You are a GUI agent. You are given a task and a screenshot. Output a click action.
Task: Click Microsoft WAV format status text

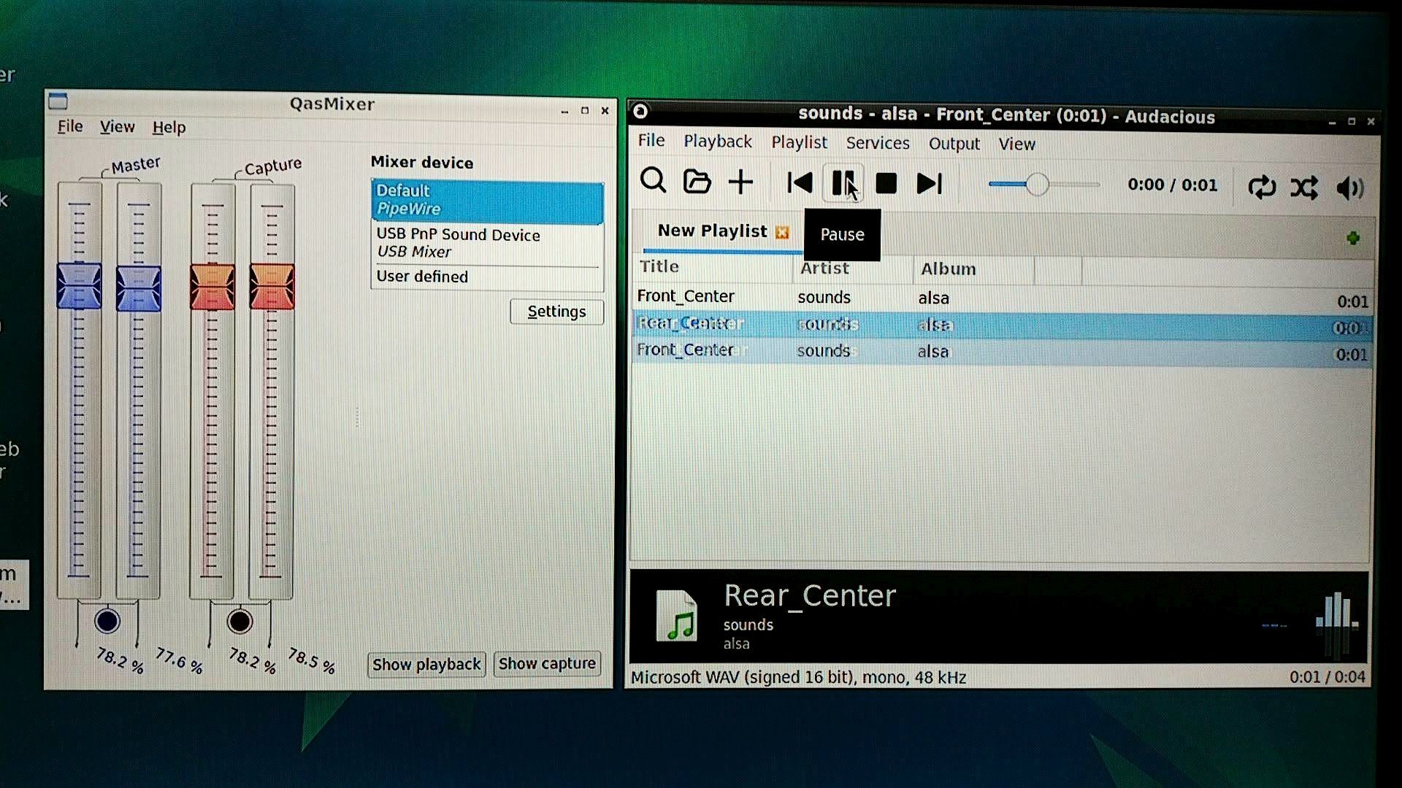(798, 678)
